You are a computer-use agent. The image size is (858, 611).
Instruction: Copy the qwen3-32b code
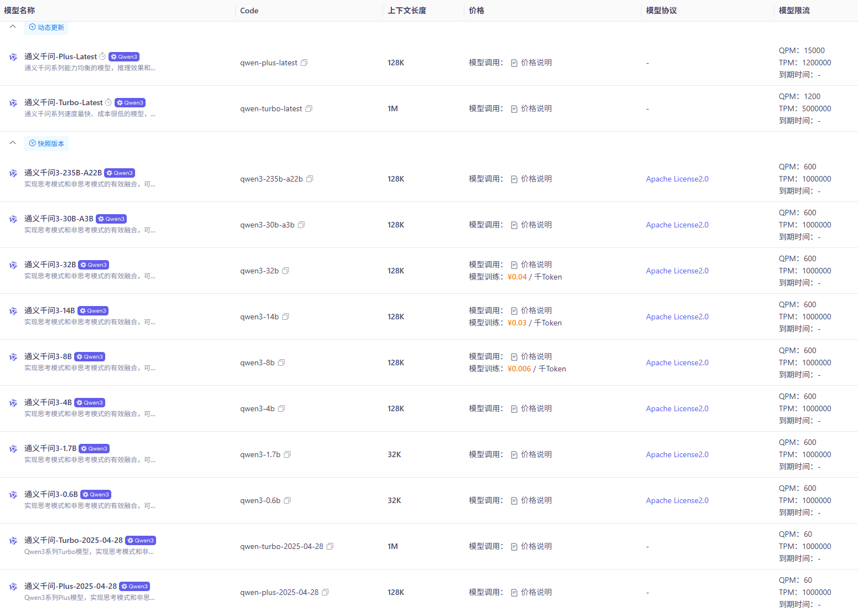pos(286,271)
